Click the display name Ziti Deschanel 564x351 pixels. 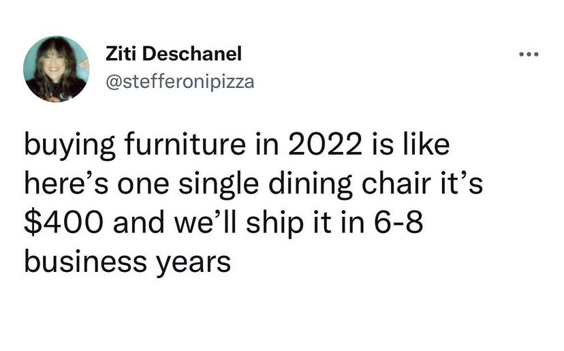click(174, 54)
